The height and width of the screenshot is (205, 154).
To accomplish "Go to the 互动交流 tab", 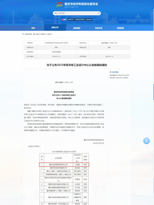I will click(98, 28).
